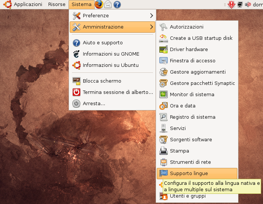Click the network connection tray icon
Image resolution: width=263 pixels, height=204 pixels.
(x=240, y=5)
